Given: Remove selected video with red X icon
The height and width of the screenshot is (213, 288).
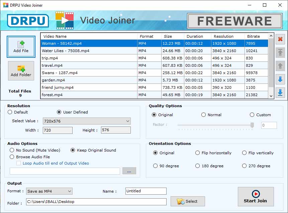Looking at the screenshot, I should tap(280, 39).
